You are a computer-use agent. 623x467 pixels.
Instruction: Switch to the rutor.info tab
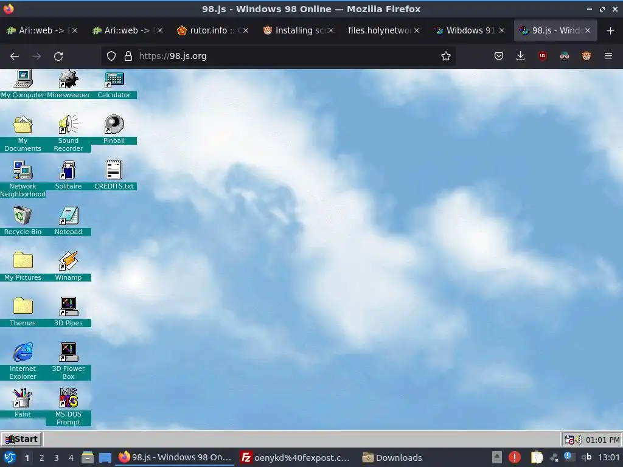pos(213,30)
